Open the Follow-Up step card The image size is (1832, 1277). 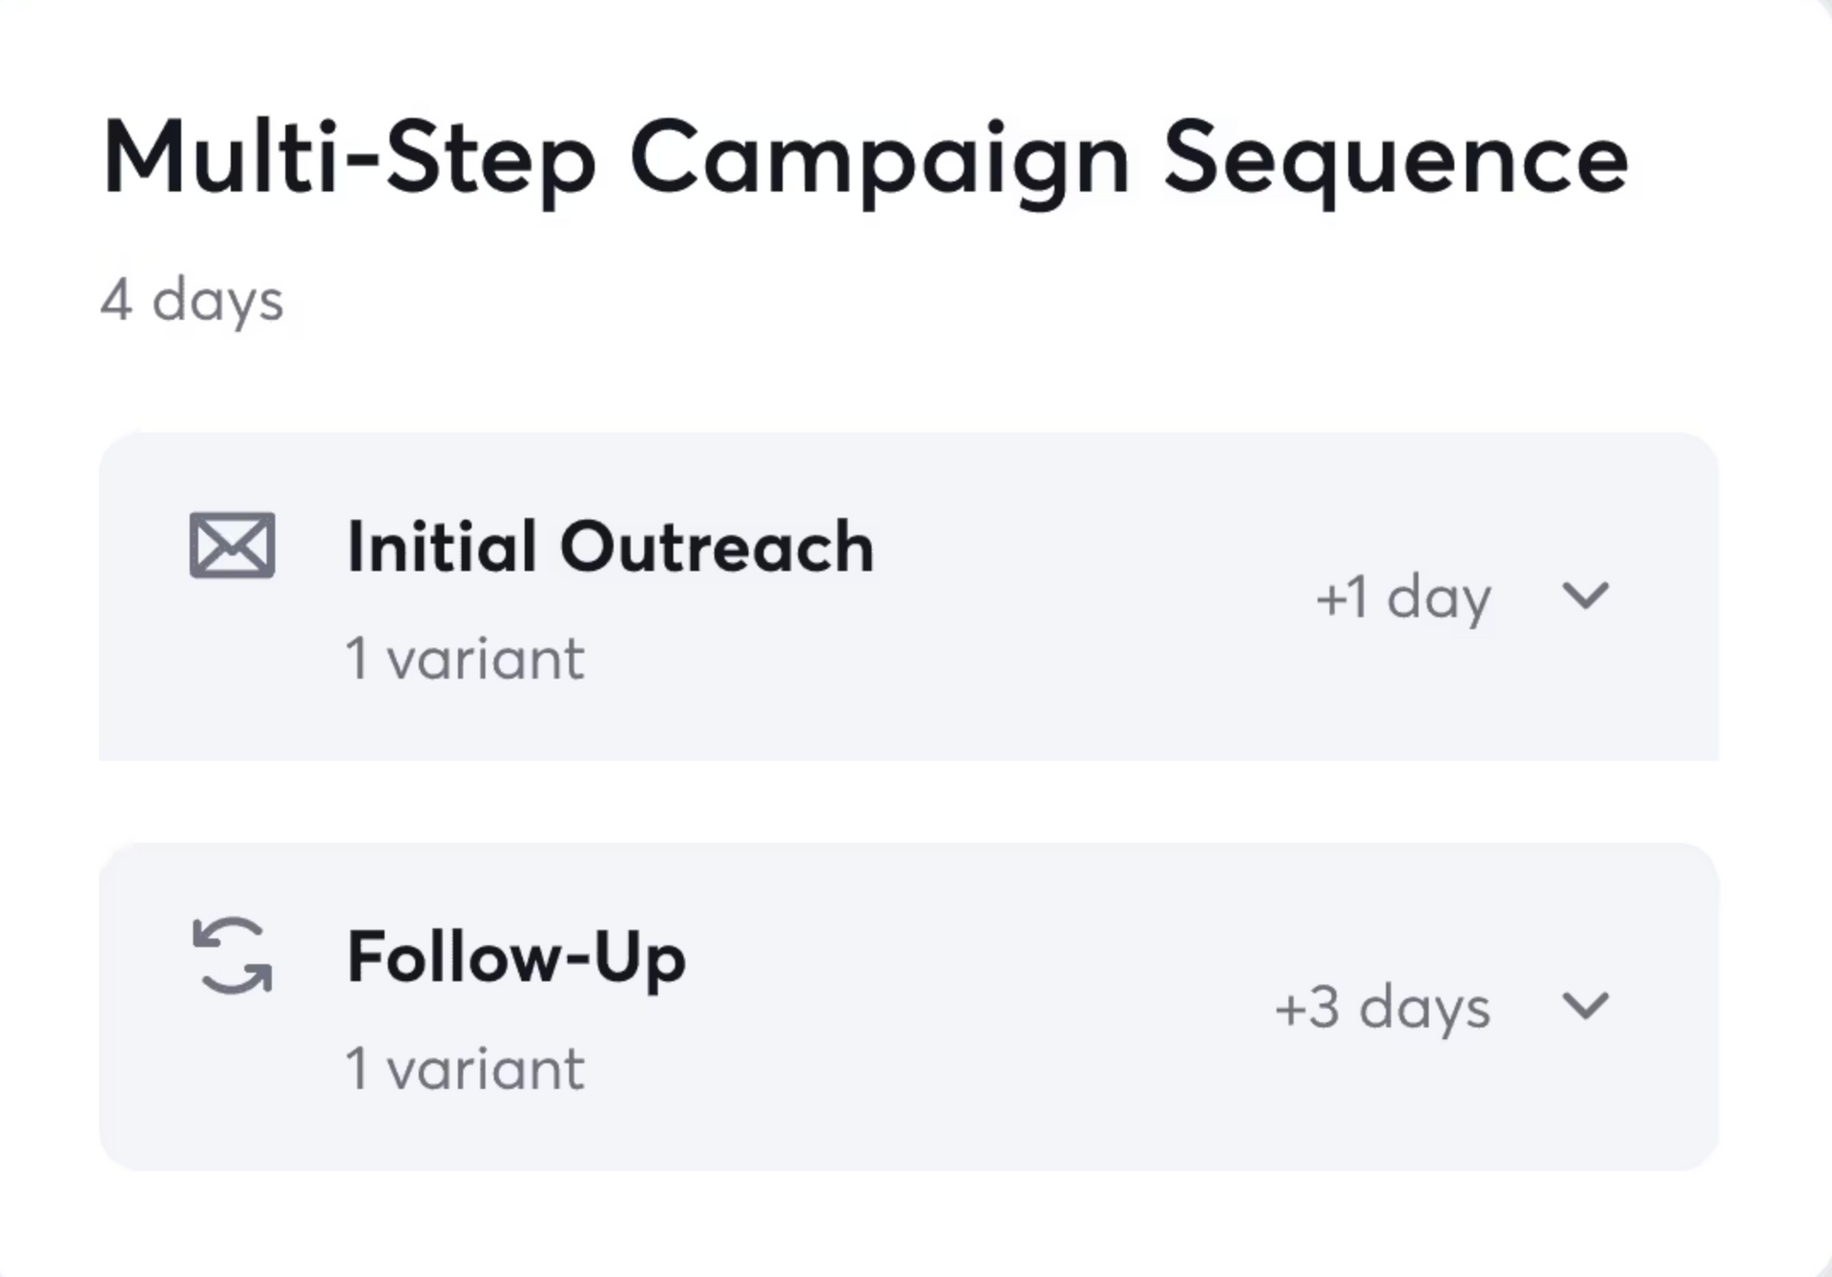coord(908,1007)
